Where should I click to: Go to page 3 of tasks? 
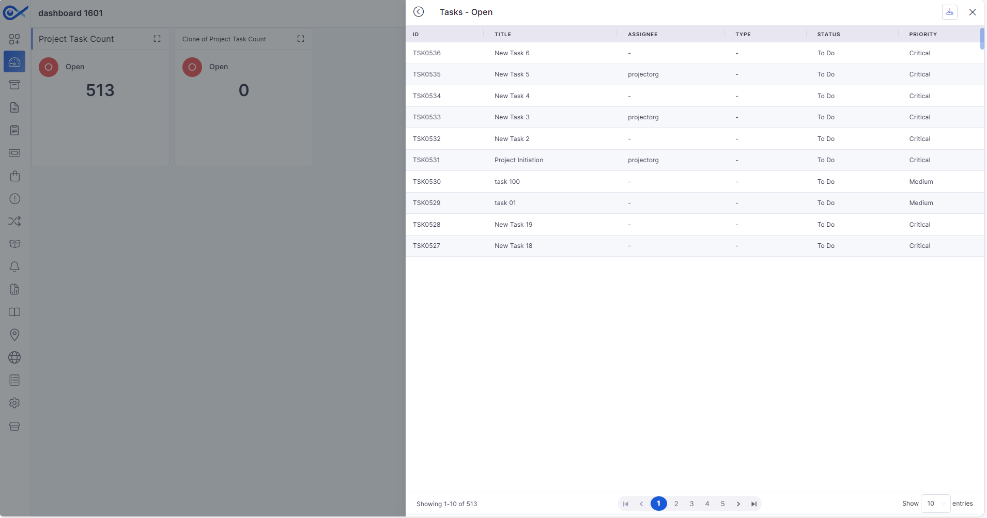click(691, 504)
